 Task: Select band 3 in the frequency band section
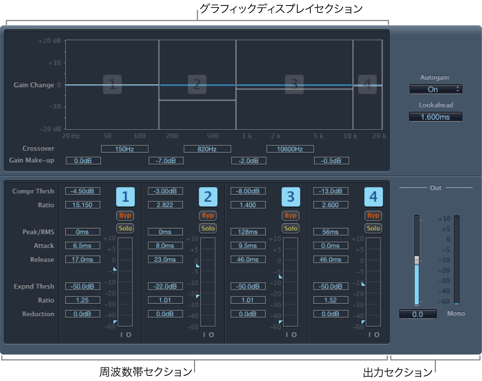click(x=291, y=196)
